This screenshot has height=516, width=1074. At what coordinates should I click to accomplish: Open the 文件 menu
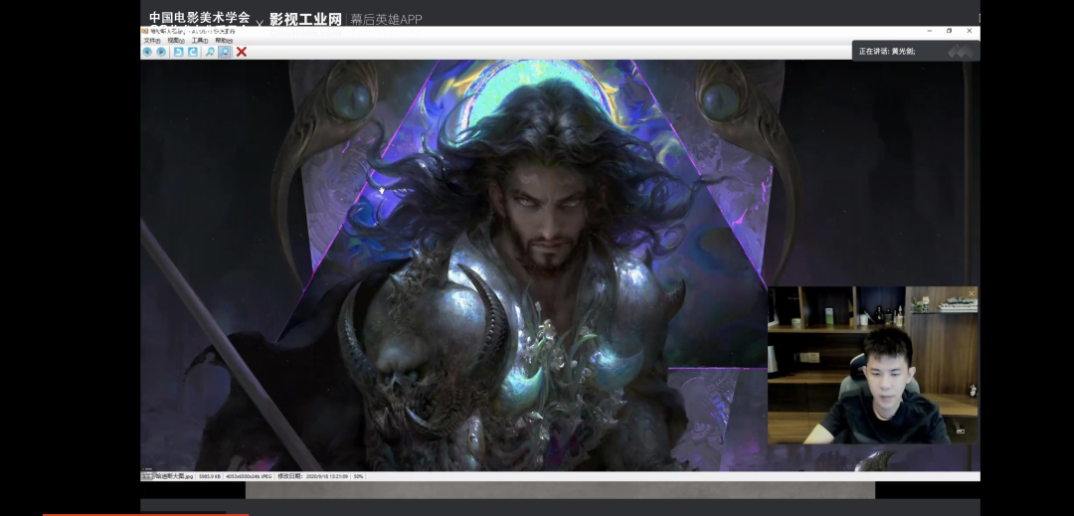tap(151, 41)
